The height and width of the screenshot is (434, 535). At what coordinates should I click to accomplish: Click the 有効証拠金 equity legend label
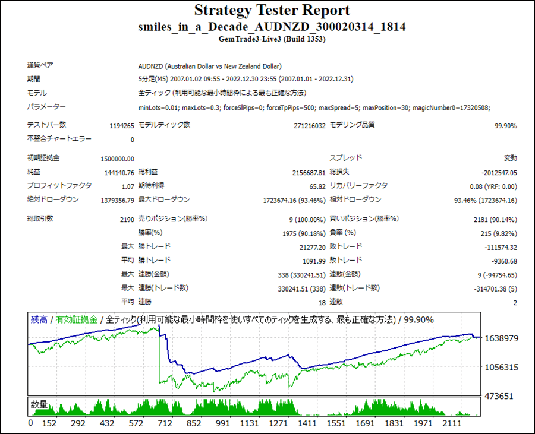(77, 320)
